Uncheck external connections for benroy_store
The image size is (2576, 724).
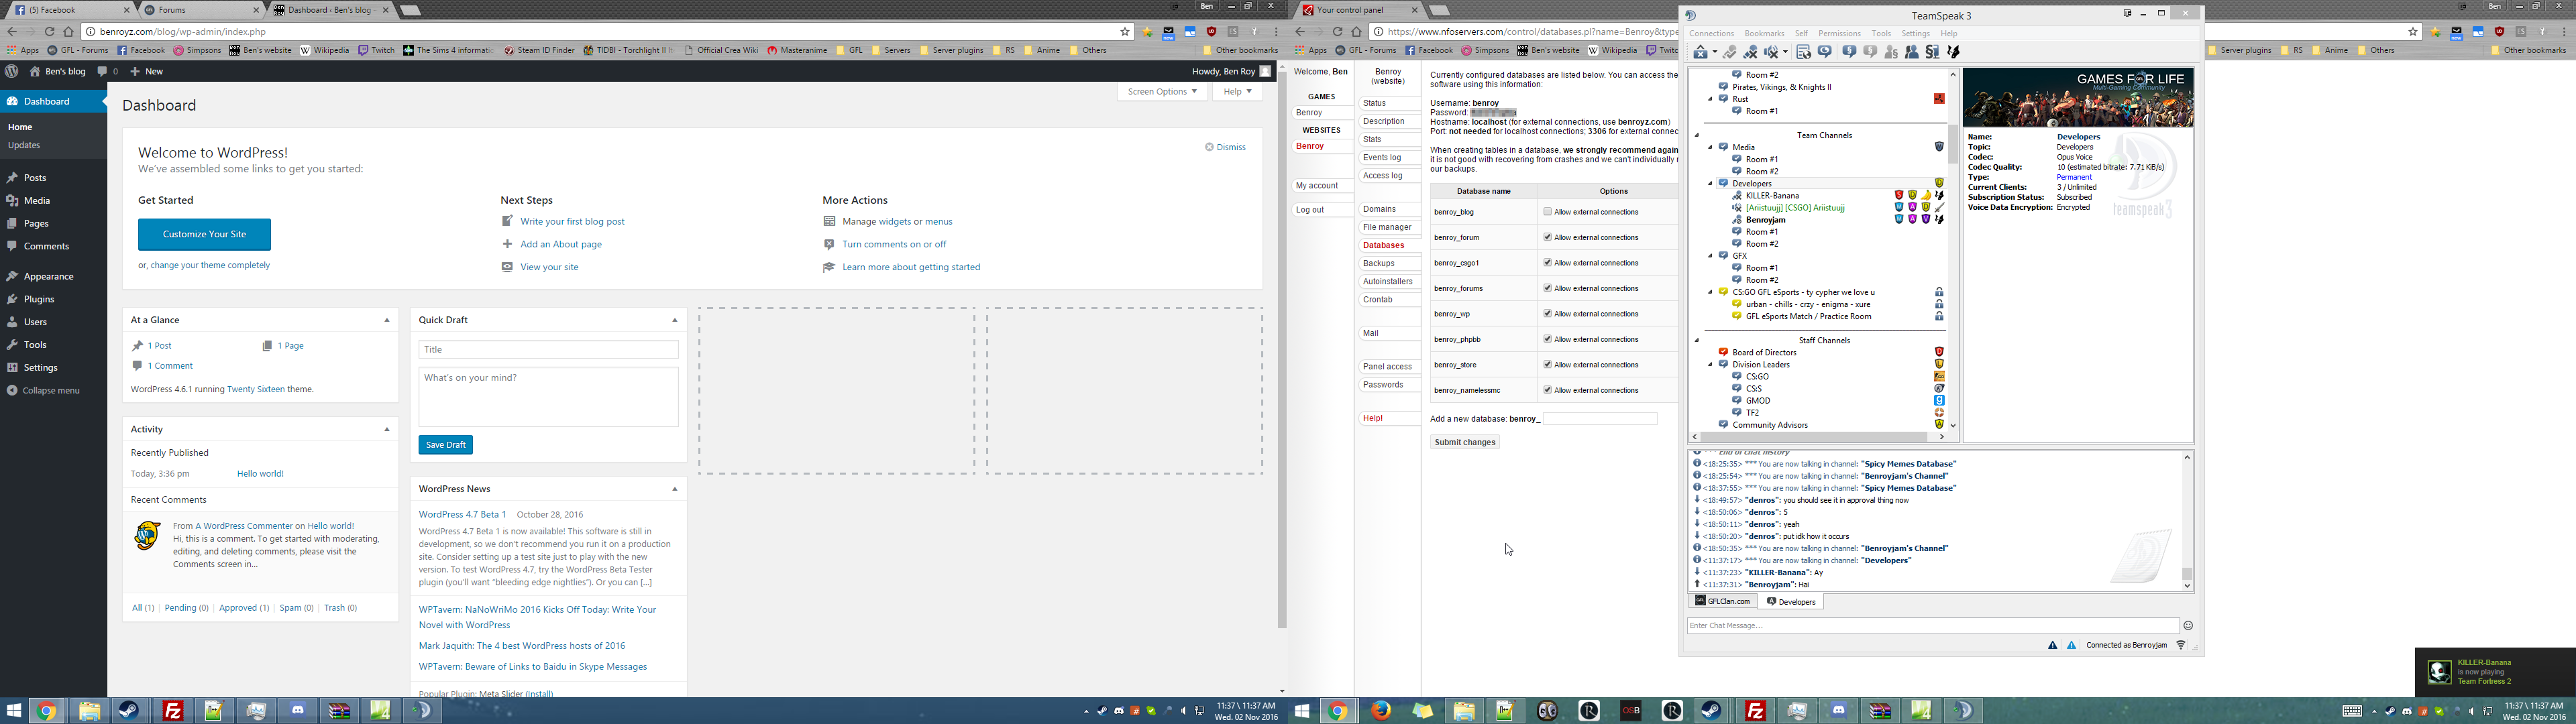pos(1547,365)
